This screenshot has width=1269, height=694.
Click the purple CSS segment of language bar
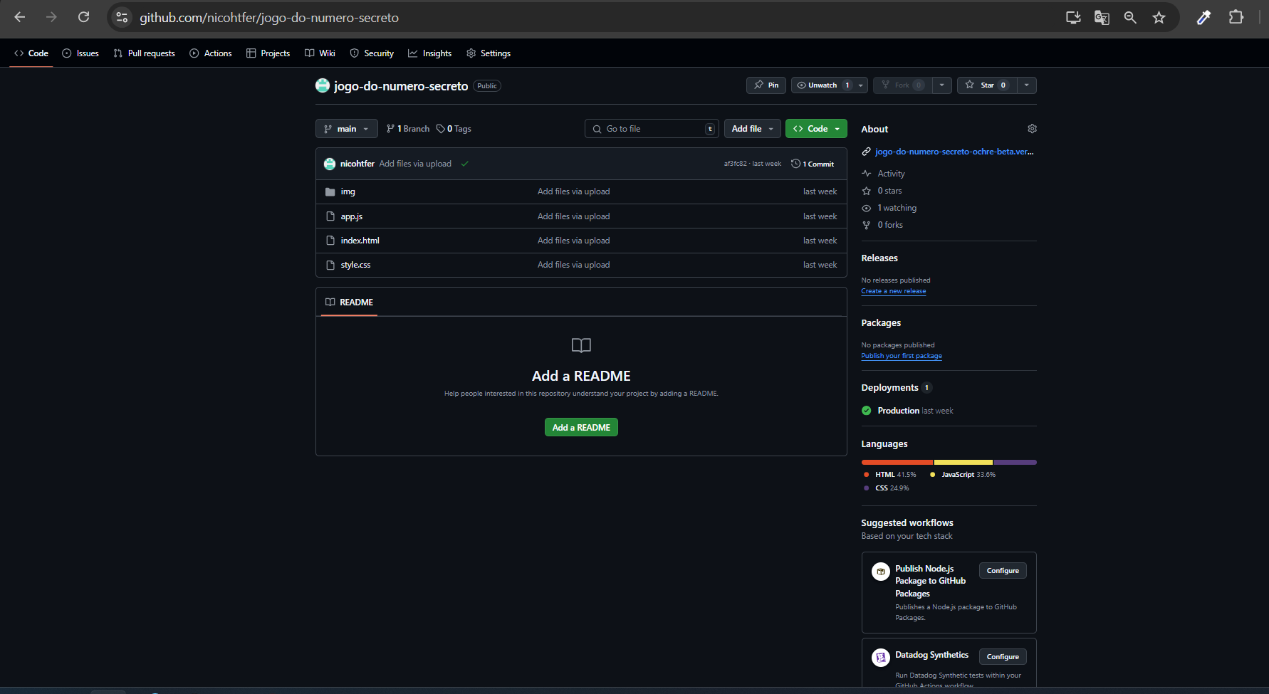pos(1015,463)
